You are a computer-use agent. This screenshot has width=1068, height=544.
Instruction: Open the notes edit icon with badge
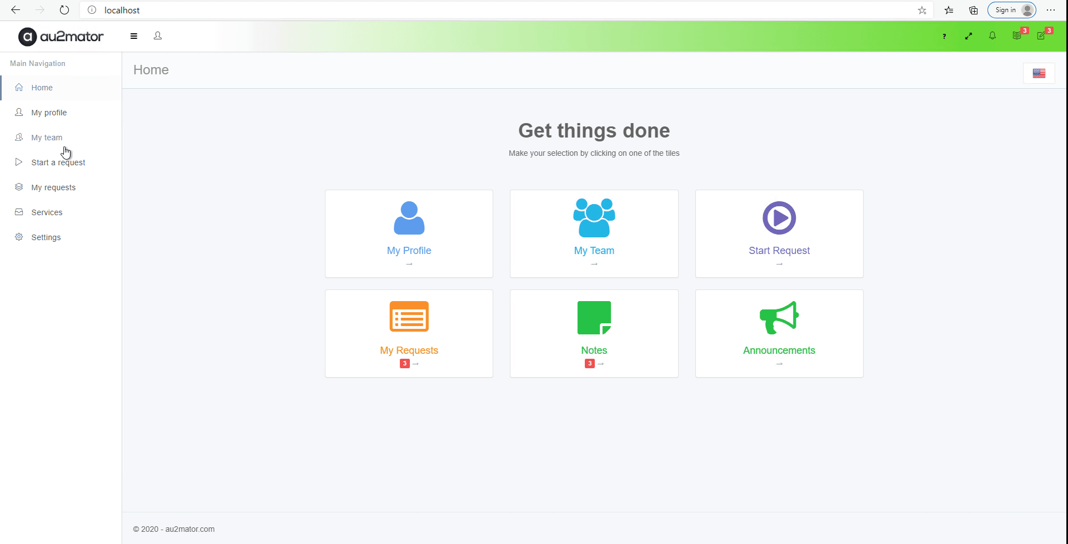[1041, 36]
